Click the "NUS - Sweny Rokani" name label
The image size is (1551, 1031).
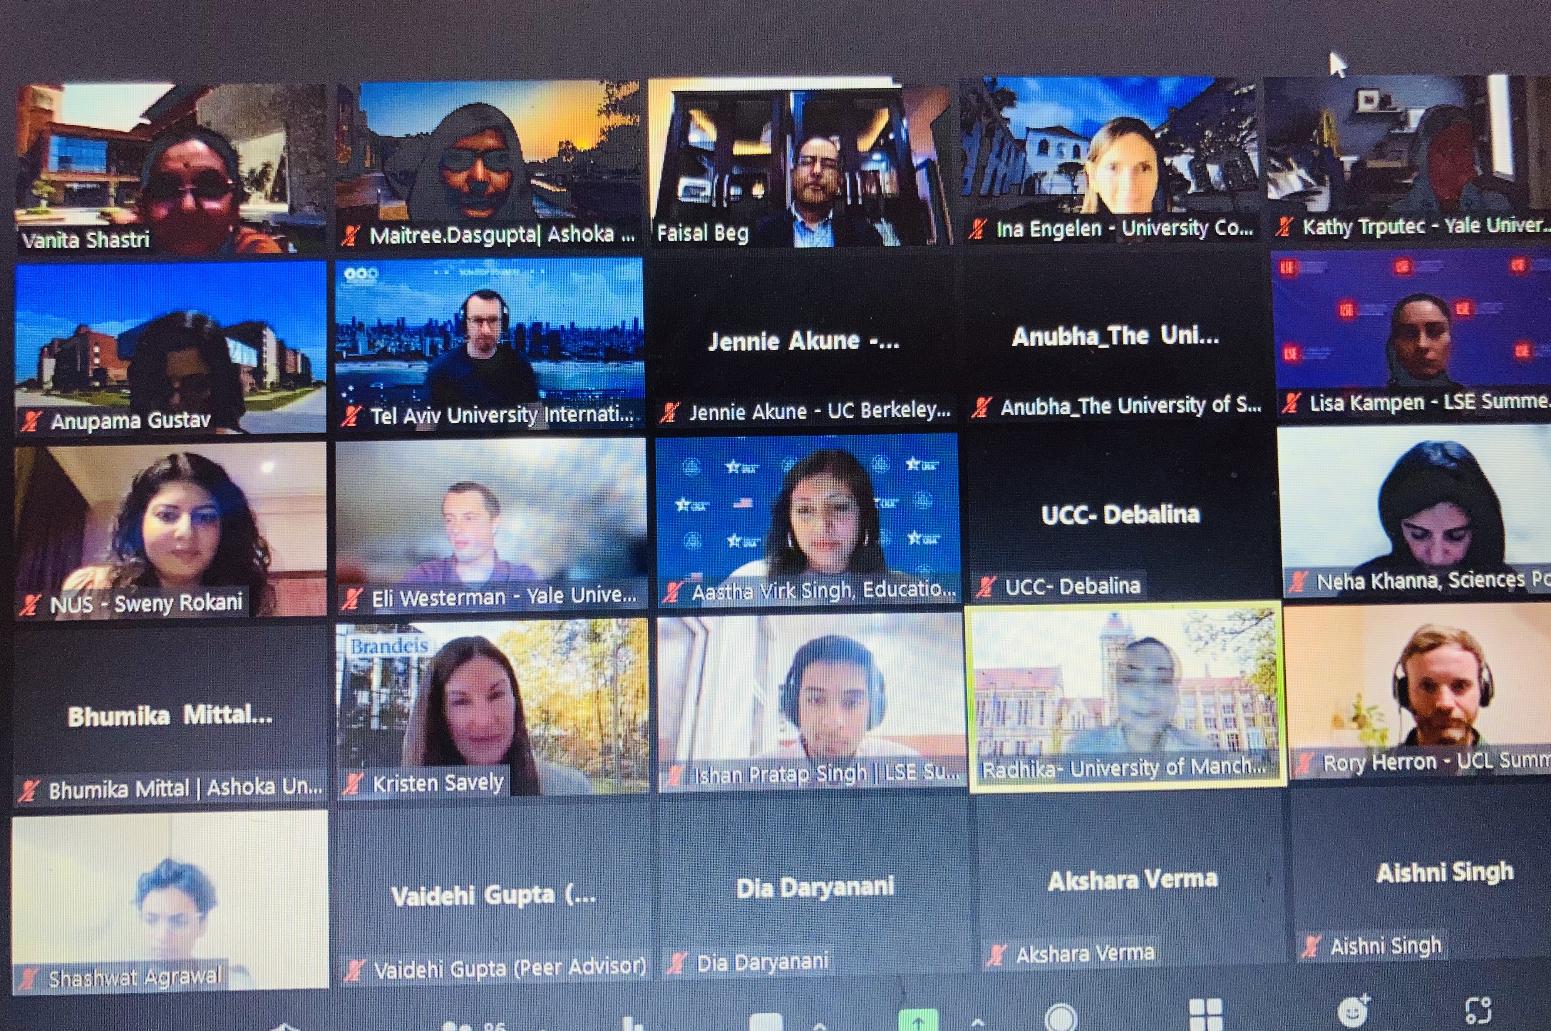coord(146,604)
